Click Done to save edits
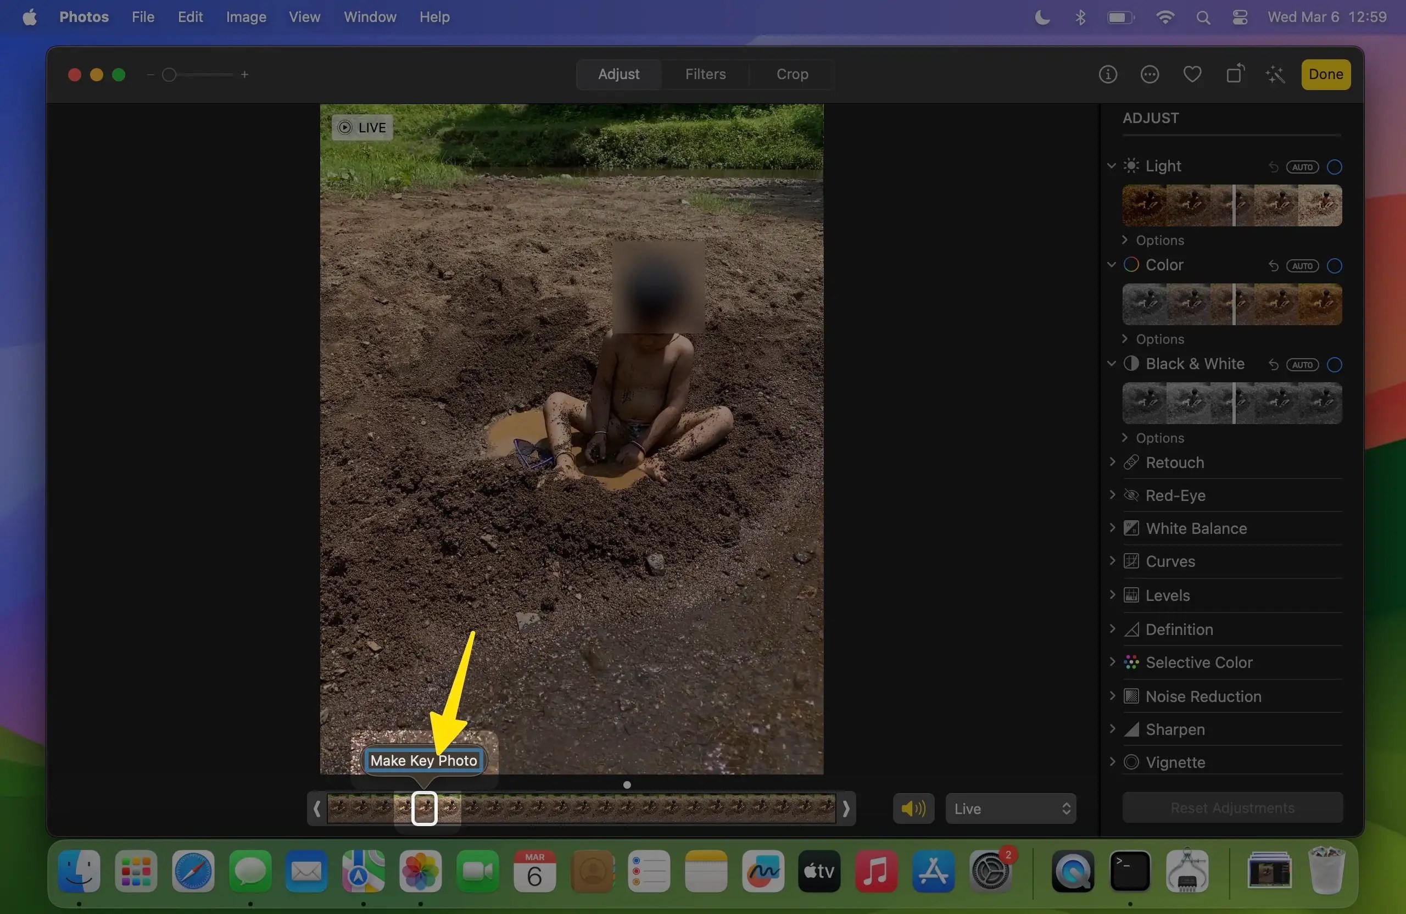The image size is (1406, 914). coord(1325,74)
